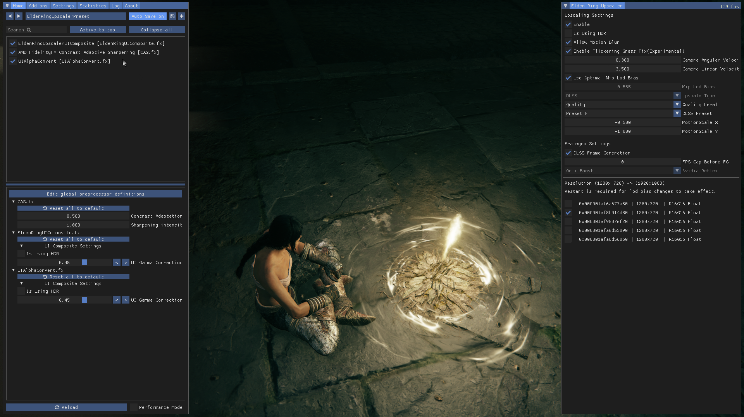Uncheck DLSS Frame Generation
This screenshot has width=744, height=417.
click(568, 153)
